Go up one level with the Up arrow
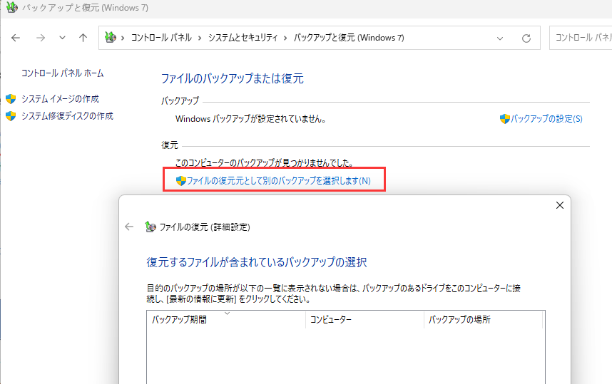 point(83,38)
